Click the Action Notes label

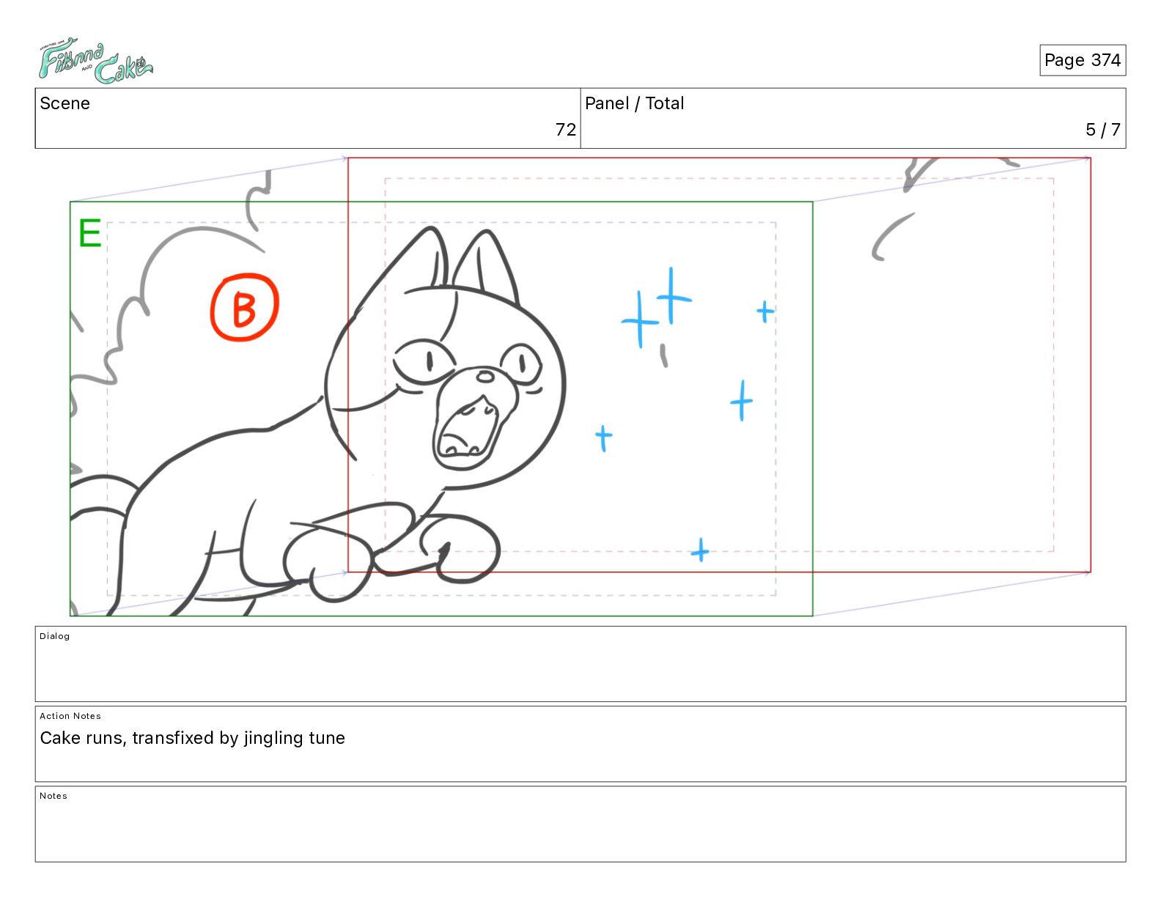click(70, 716)
